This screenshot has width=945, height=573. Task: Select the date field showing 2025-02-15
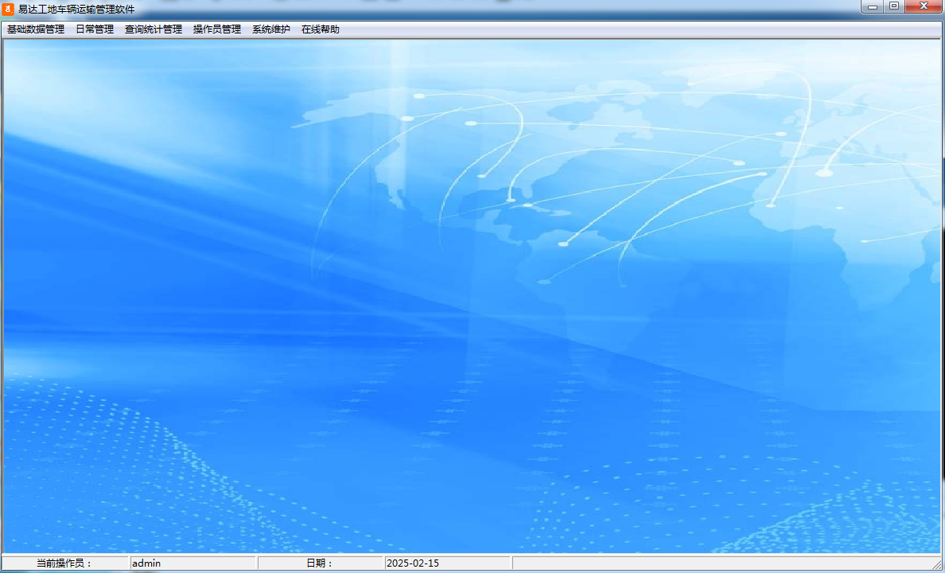point(445,563)
